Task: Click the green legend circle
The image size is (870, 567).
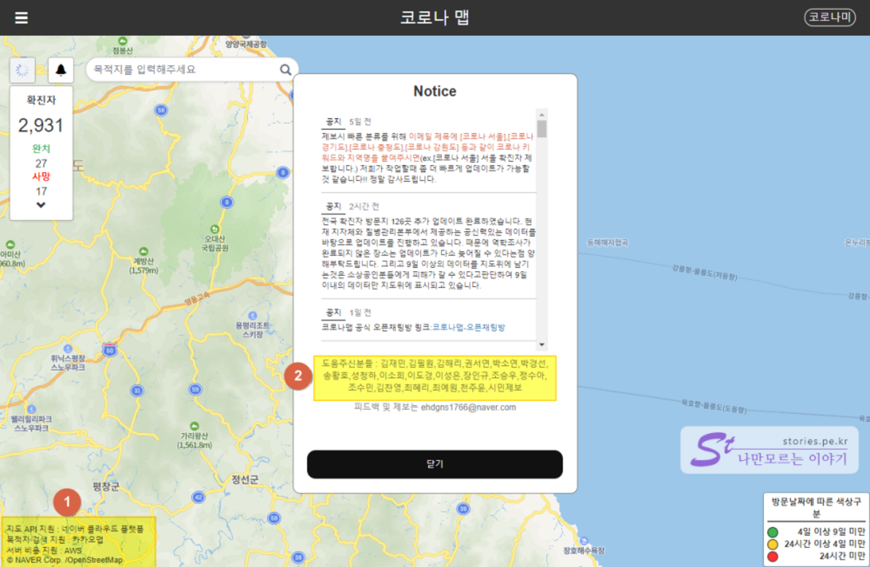Action: coord(772,532)
